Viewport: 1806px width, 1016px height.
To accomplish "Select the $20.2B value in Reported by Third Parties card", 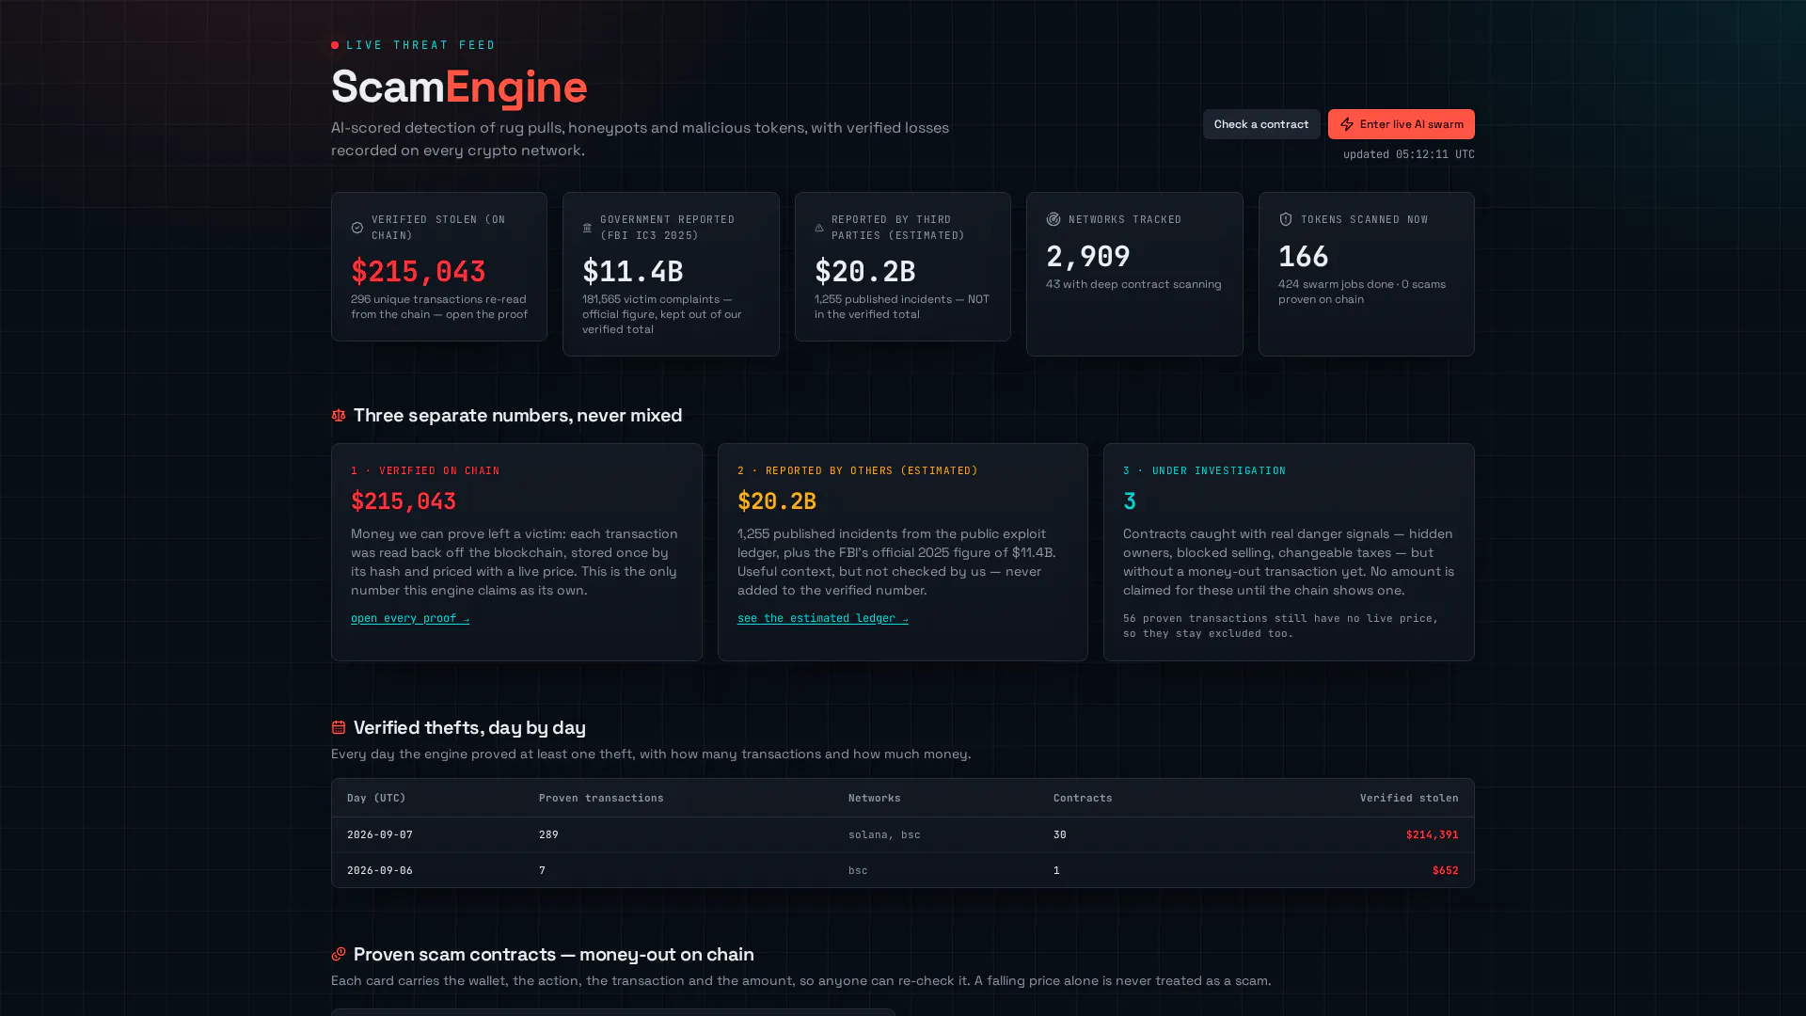I will tap(865, 271).
